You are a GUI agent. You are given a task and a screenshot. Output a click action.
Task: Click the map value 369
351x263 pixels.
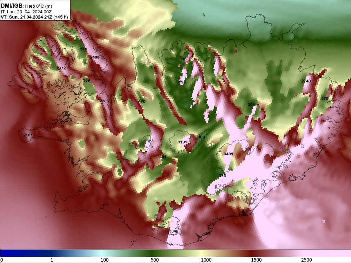click(201, 137)
